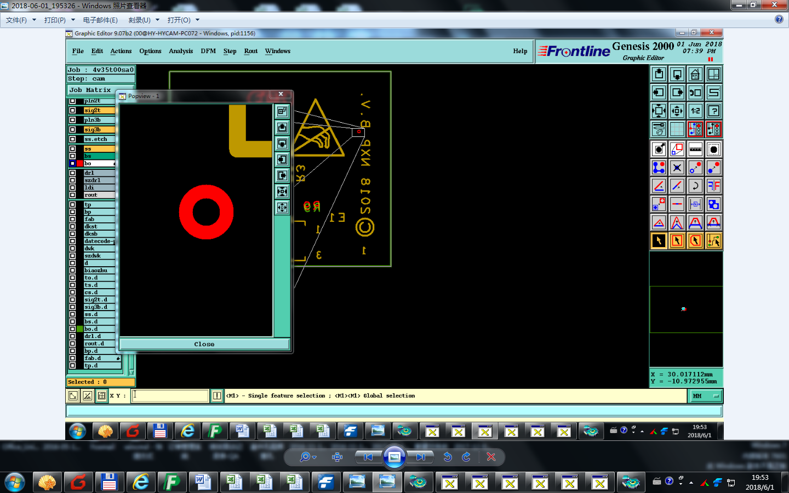The image size is (789, 493).
Task: Click the 1:2 scale icon
Action: (695, 111)
